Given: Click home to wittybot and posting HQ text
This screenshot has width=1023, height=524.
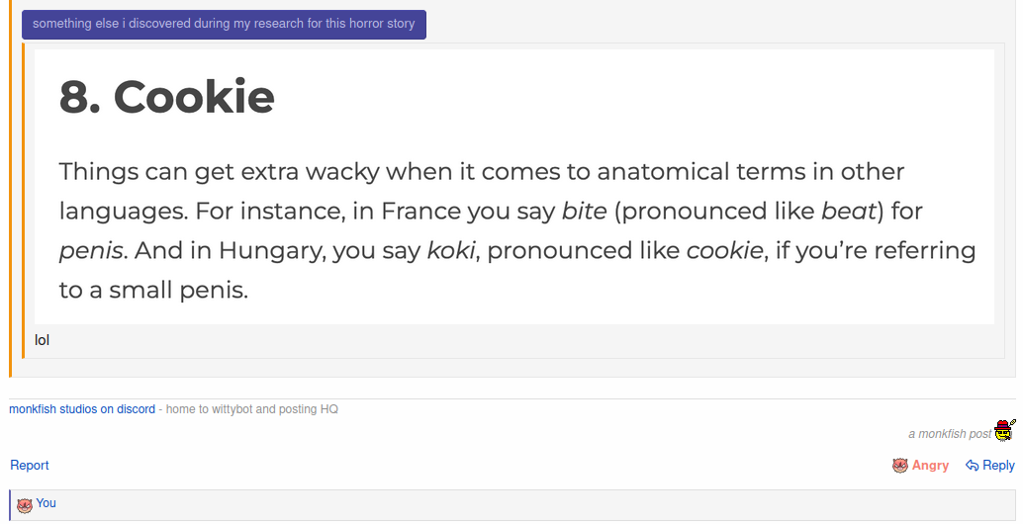Looking at the screenshot, I should [252, 409].
